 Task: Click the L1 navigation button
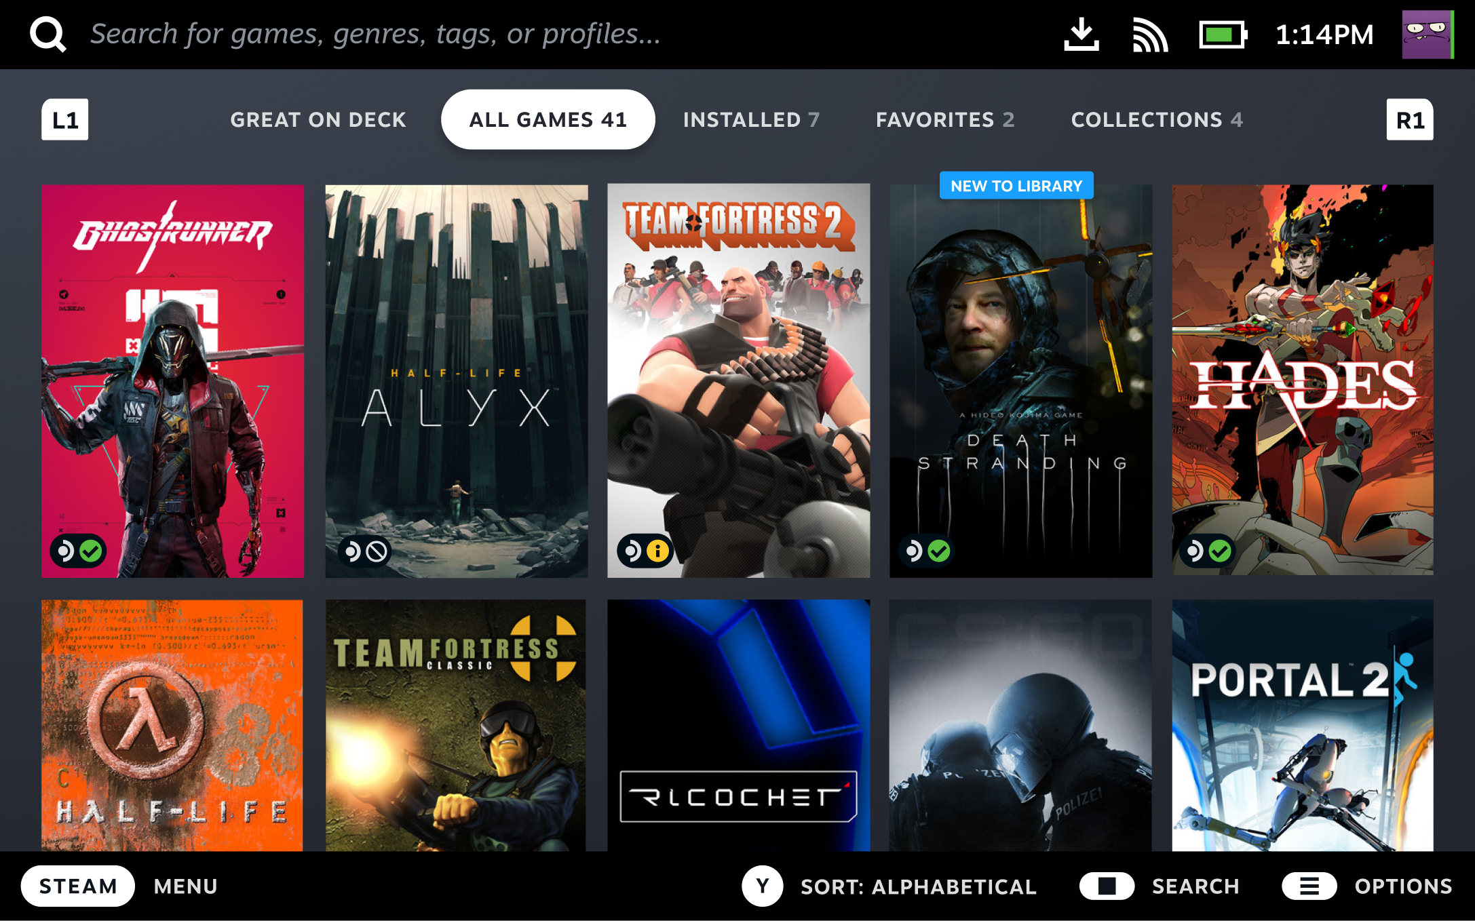coord(64,119)
